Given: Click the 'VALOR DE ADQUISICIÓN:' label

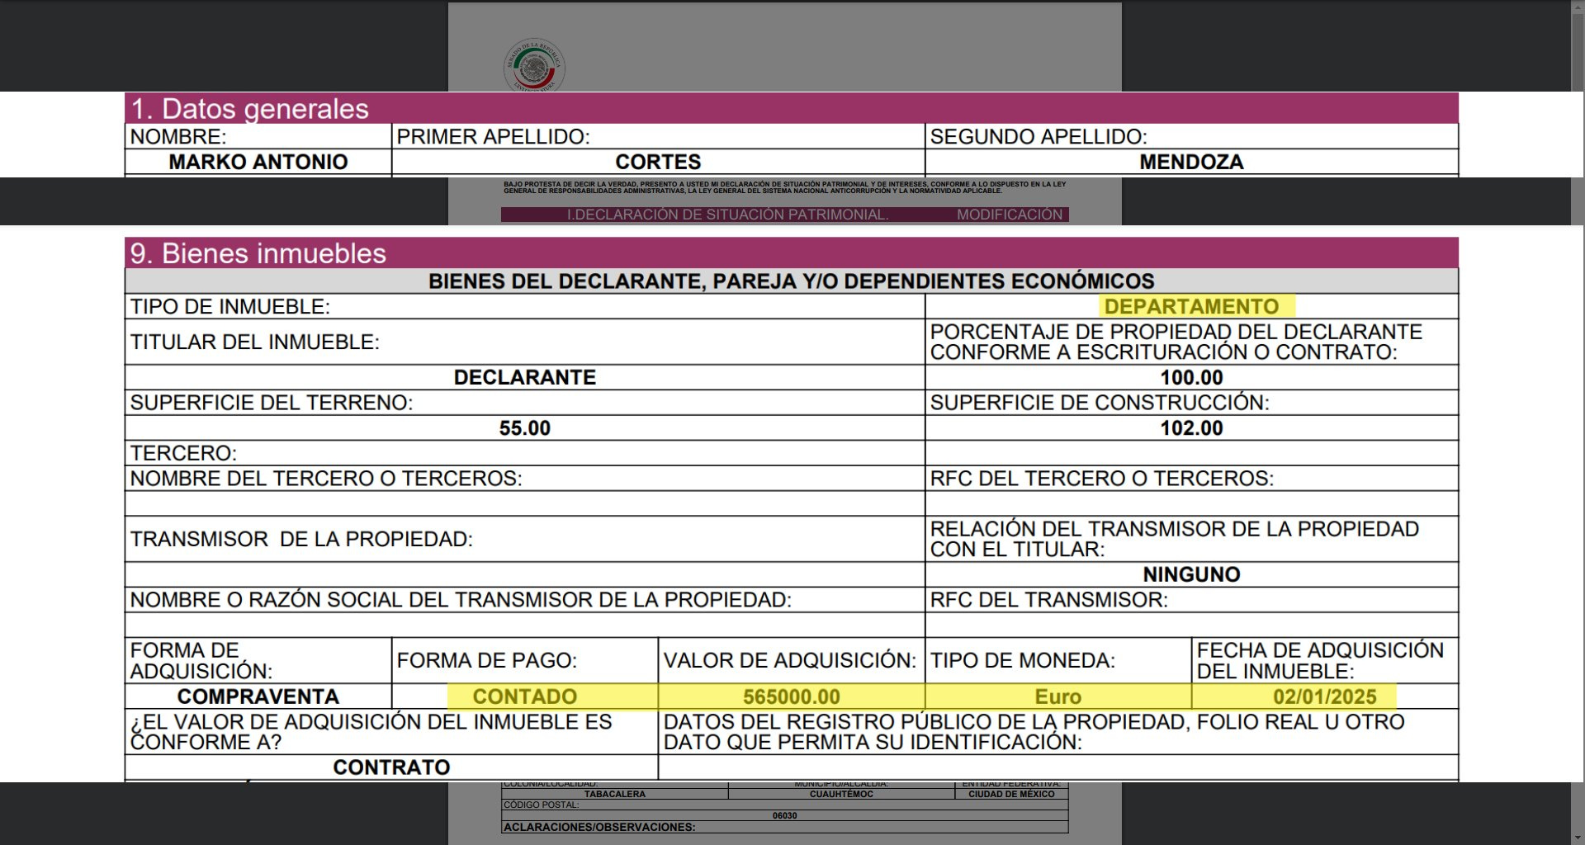Looking at the screenshot, I should 790,660.
